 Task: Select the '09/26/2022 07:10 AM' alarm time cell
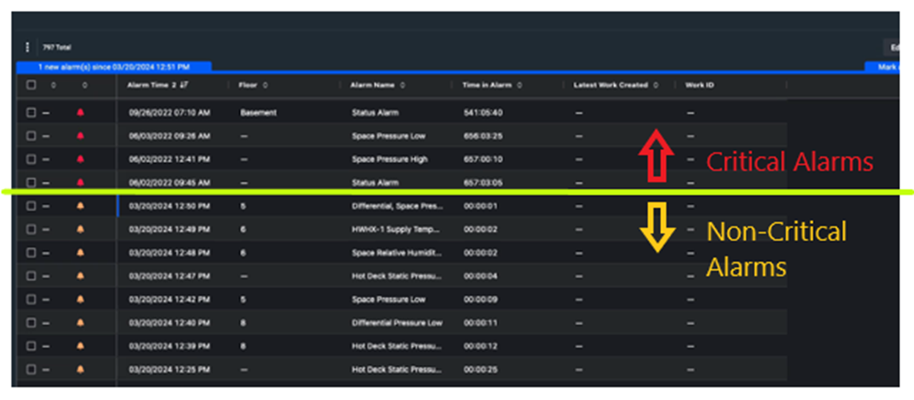[169, 113]
